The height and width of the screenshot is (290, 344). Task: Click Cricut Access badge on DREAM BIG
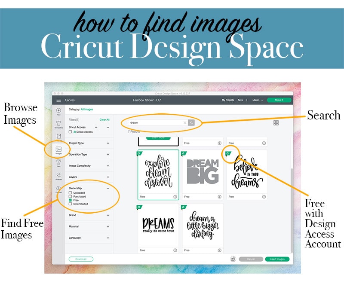[184, 153]
